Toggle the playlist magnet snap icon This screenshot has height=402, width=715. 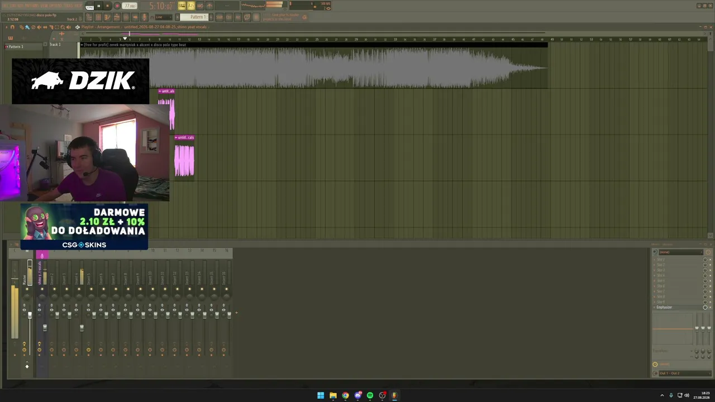pyautogui.click(x=12, y=27)
